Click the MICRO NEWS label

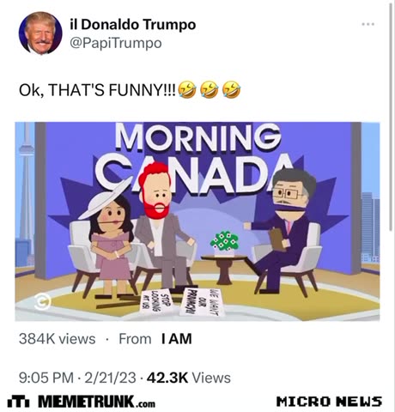coord(329,402)
